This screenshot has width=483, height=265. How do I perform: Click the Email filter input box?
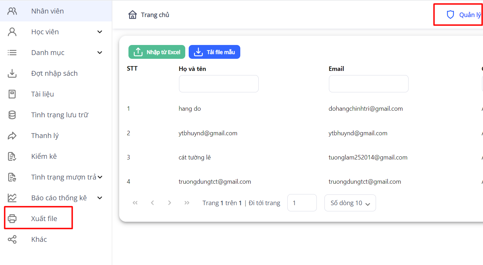click(x=368, y=84)
